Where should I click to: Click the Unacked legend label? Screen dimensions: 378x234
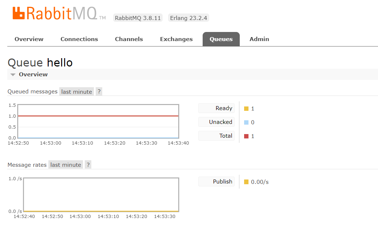[x=216, y=122]
